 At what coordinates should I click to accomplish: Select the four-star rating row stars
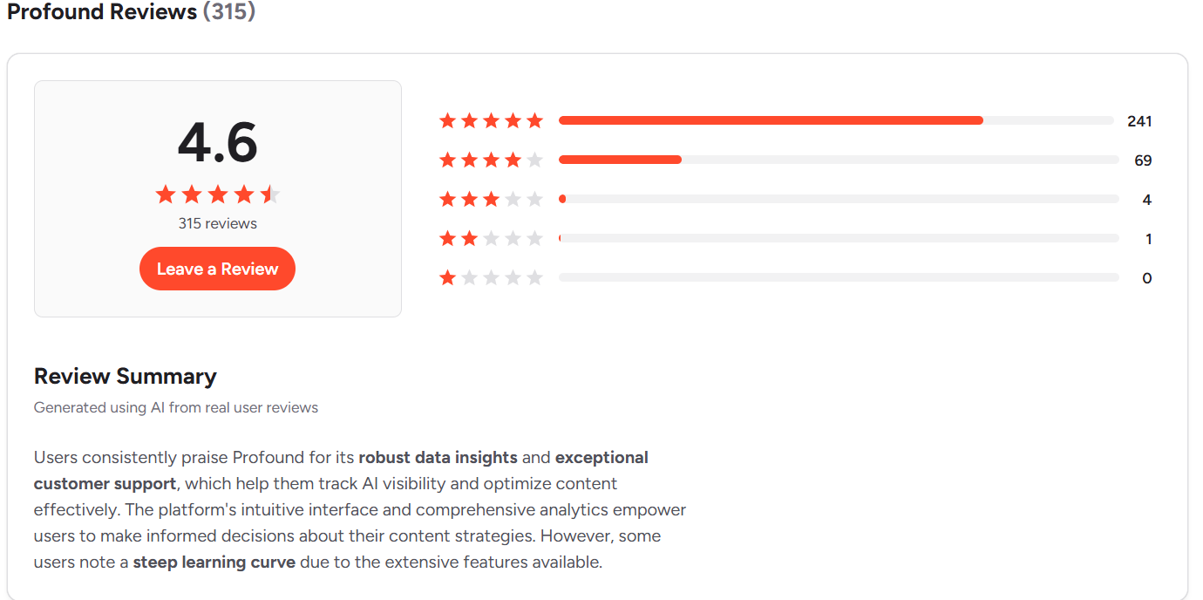coord(491,160)
